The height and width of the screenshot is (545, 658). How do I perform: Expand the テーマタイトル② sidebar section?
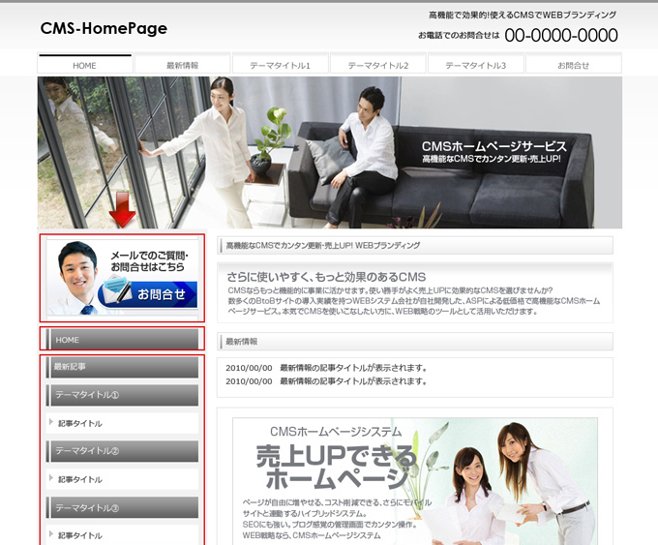pyautogui.click(x=122, y=451)
